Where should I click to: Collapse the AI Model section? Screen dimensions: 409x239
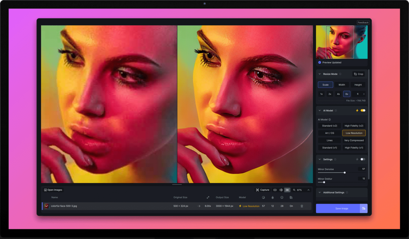[x=320, y=111]
